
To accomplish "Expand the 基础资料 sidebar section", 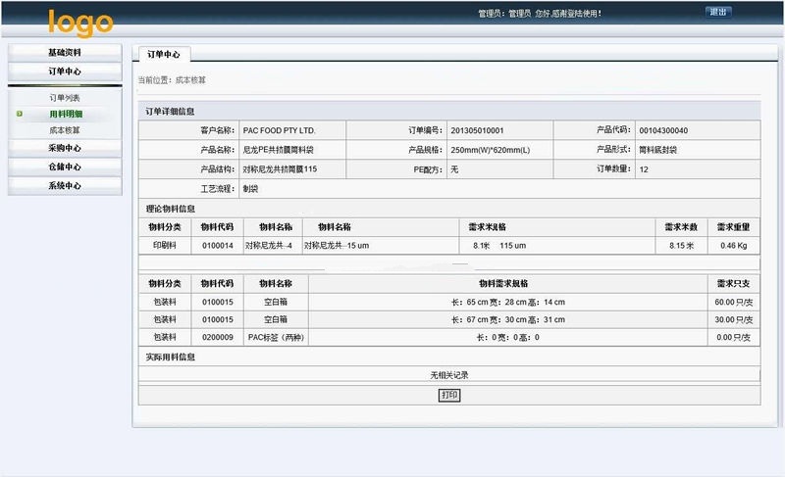I will click(x=65, y=53).
